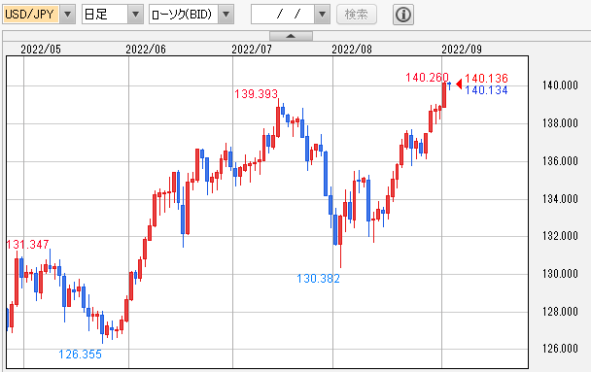Click the 138.000 price axis label
The width and height of the screenshot is (591, 372).
[560, 123]
